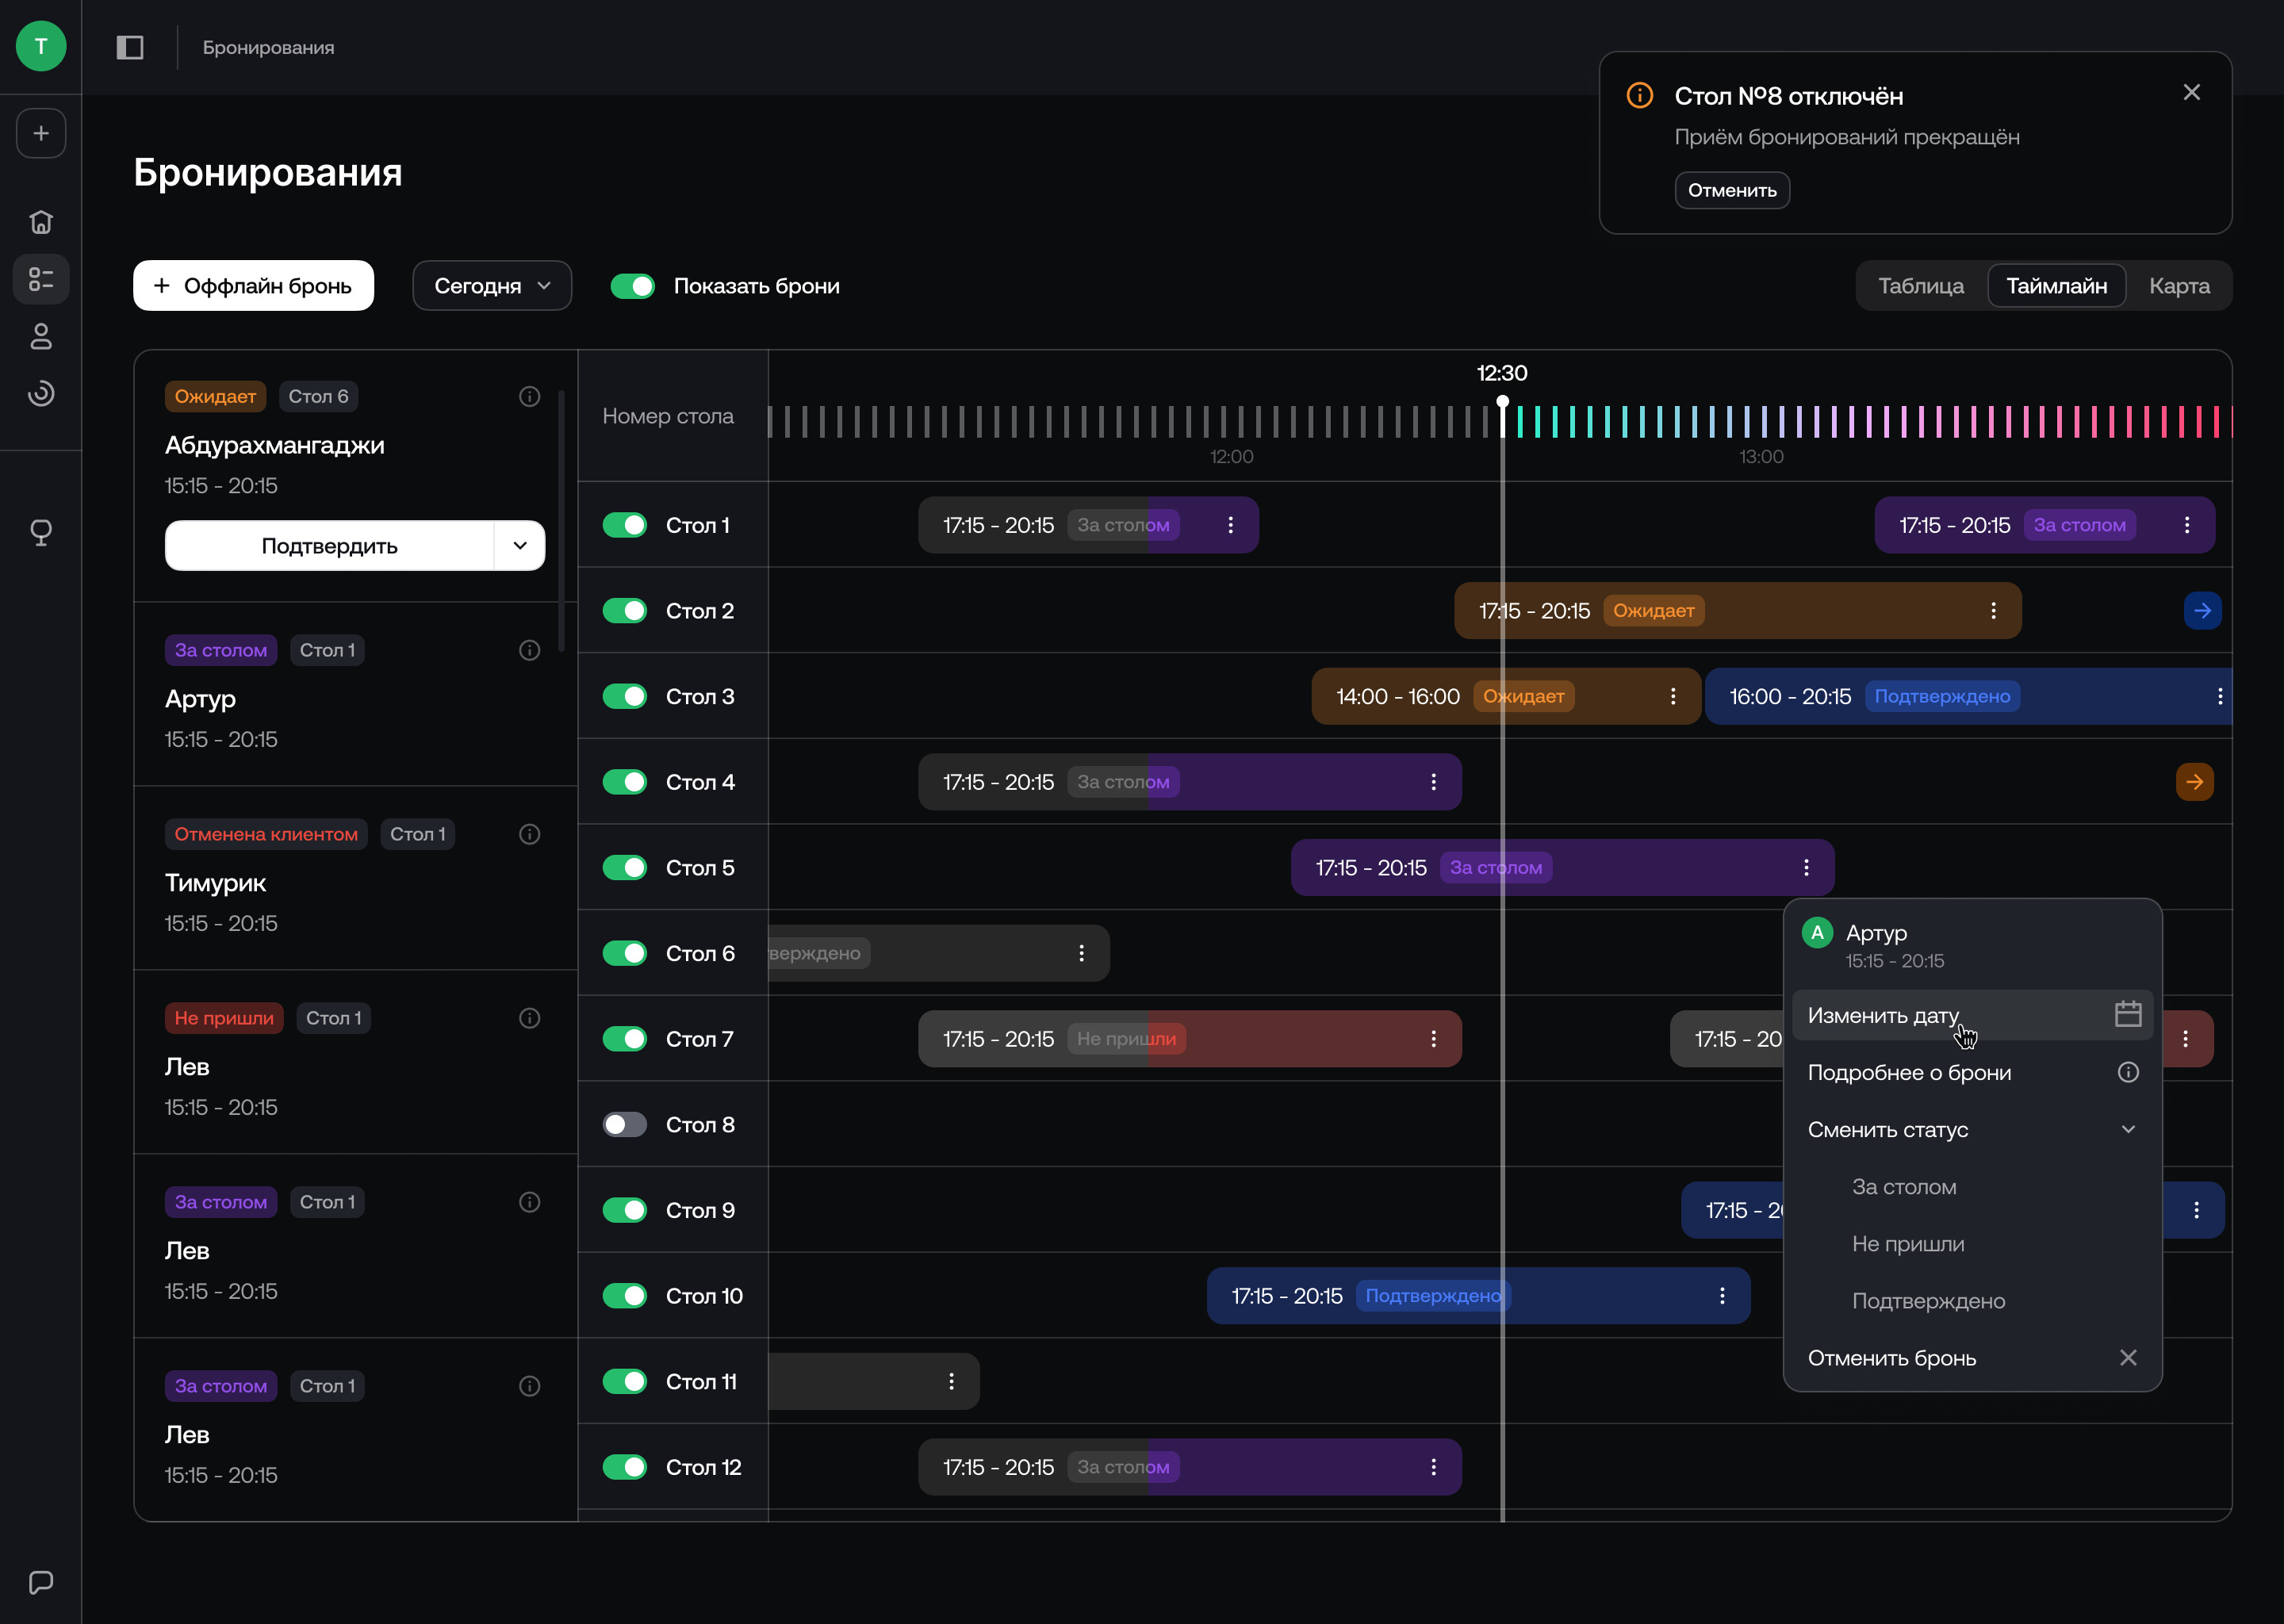Click the chat bubble icon at sidebar bottom
Image resolution: width=2284 pixels, height=1624 pixels.
pyautogui.click(x=41, y=1582)
